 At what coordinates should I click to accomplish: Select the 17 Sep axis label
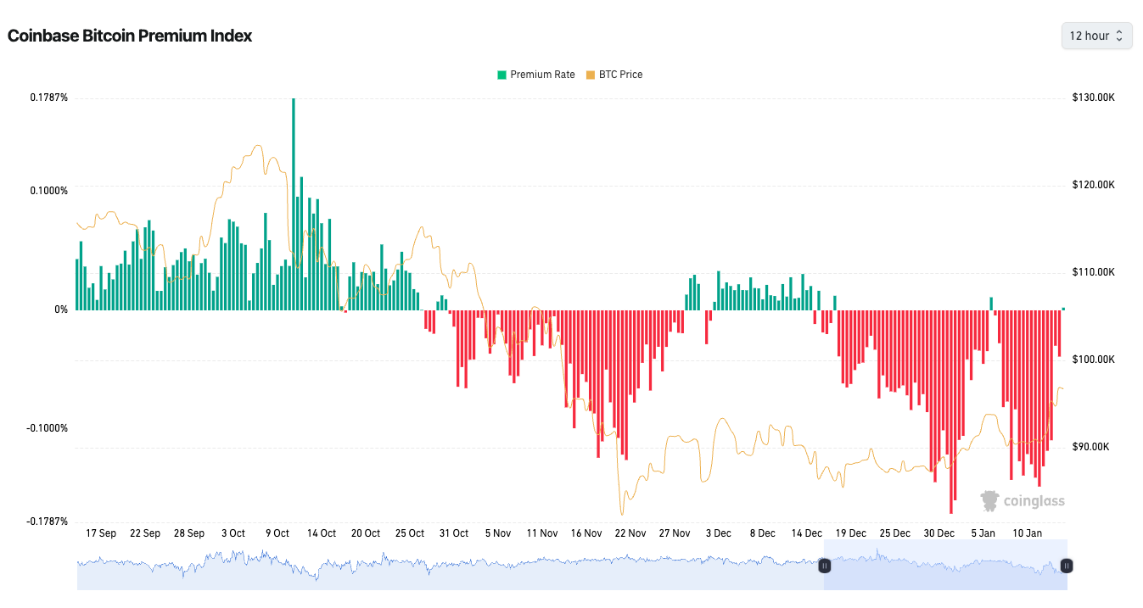click(100, 533)
